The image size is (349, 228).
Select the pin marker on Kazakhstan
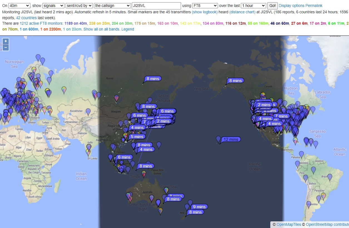tap(88, 112)
